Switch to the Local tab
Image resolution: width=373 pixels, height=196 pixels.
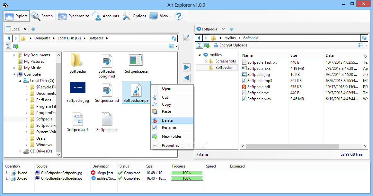13,29
